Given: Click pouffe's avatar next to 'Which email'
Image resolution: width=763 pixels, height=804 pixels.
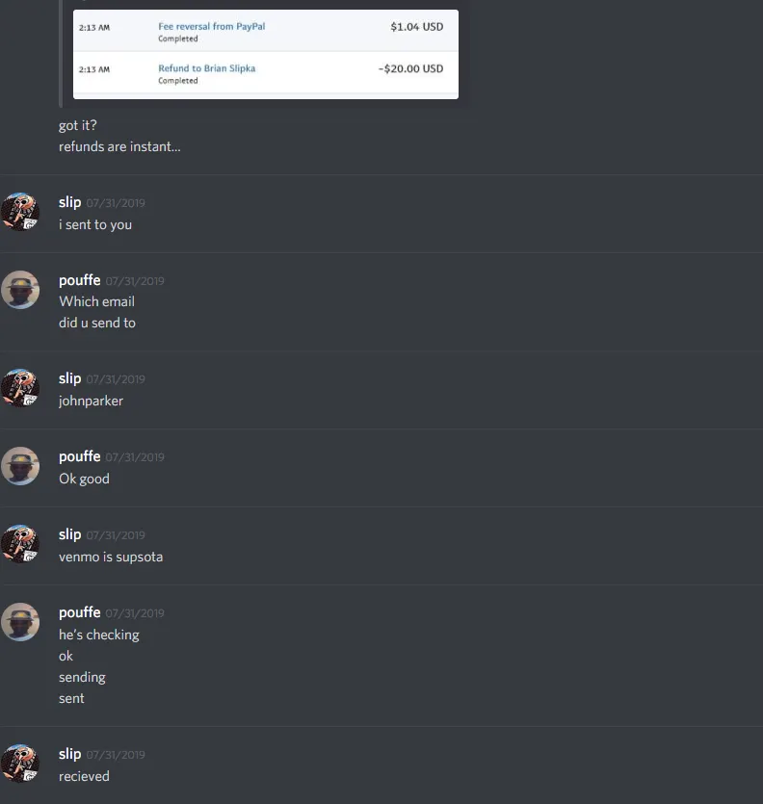Looking at the screenshot, I should tap(20, 290).
